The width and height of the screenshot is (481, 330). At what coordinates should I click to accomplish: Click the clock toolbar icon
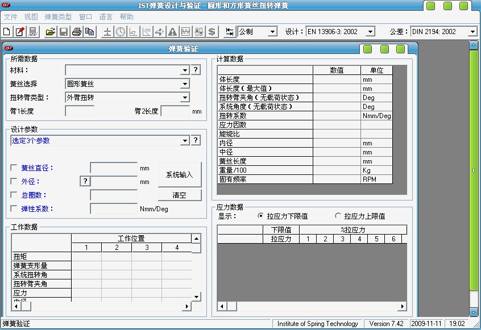pyautogui.click(x=121, y=32)
